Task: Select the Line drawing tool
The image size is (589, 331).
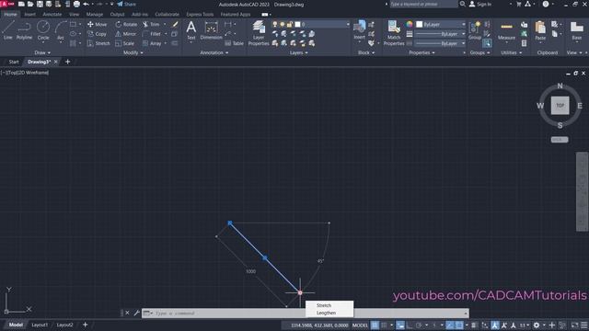Action: (x=8, y=30)
